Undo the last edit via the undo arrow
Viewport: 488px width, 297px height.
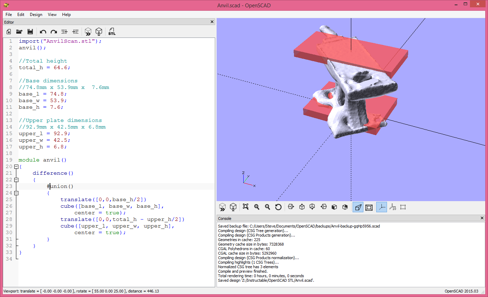(43, 32)
